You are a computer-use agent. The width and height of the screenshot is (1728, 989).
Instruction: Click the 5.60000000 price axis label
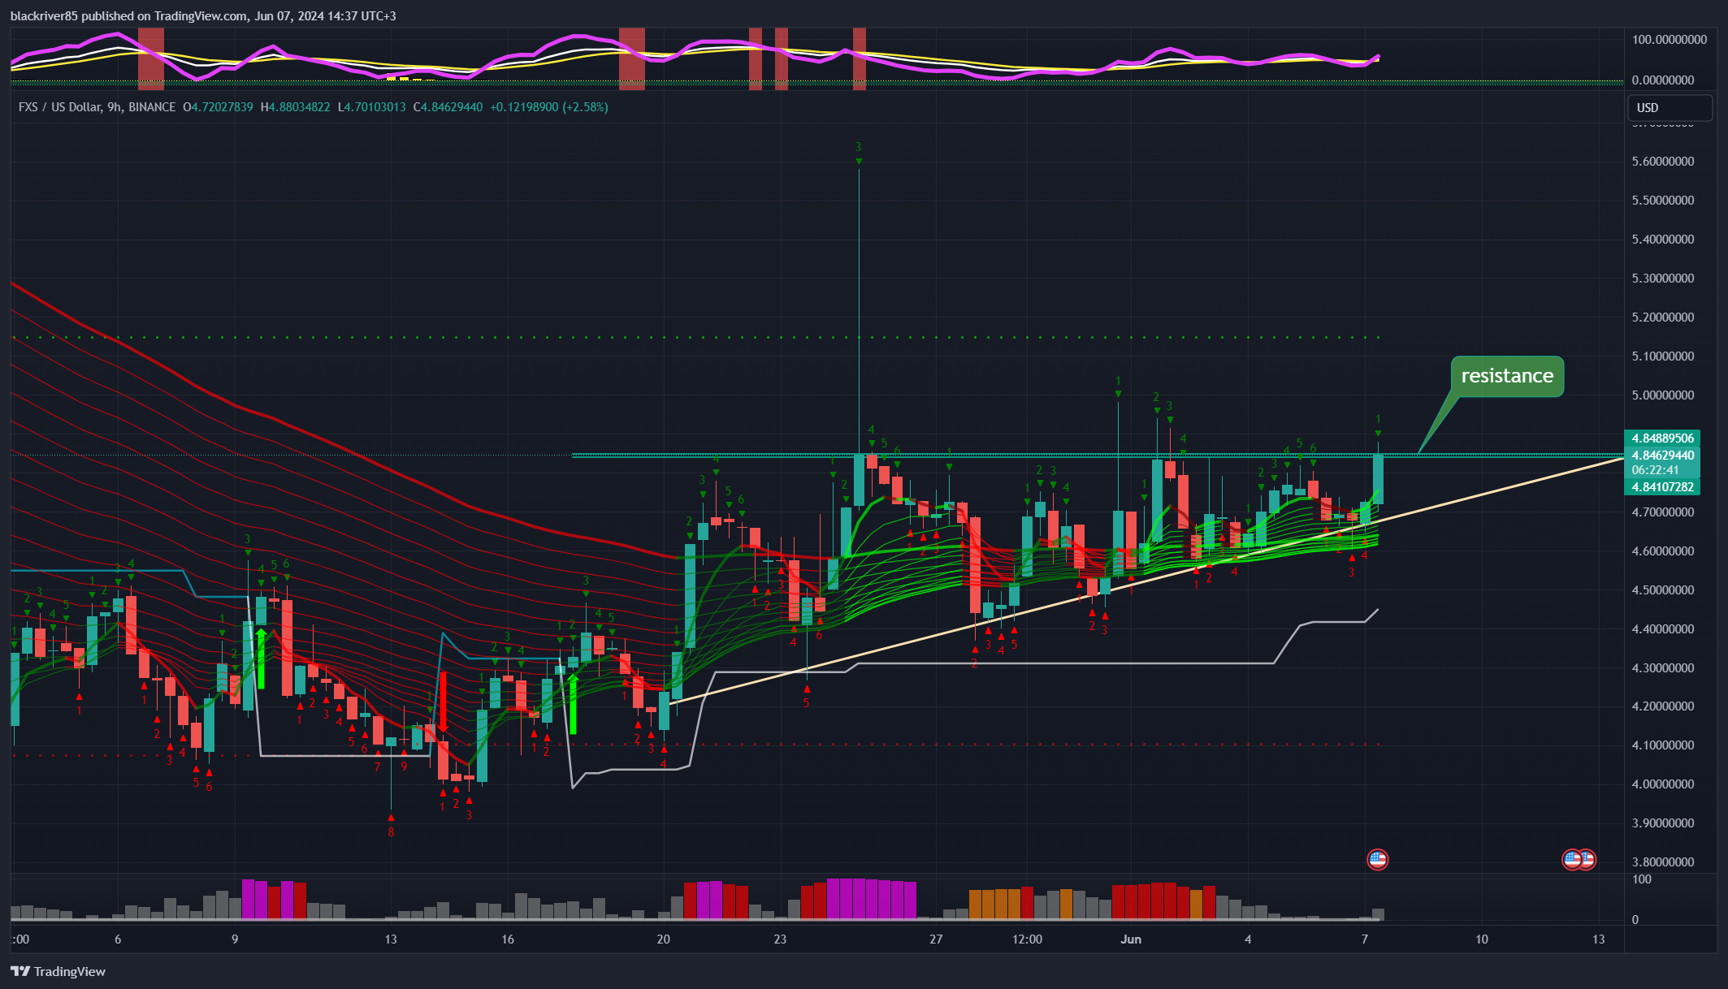pyautogui.click(x=1663, y=162)
